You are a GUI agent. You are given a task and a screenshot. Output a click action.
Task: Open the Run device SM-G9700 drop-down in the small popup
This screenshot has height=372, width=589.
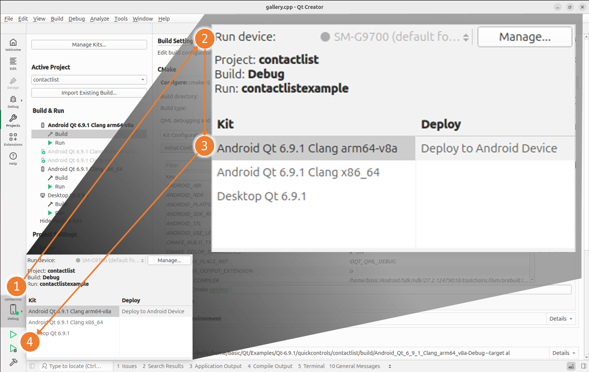pyautogui.click(x=110, y=260)
